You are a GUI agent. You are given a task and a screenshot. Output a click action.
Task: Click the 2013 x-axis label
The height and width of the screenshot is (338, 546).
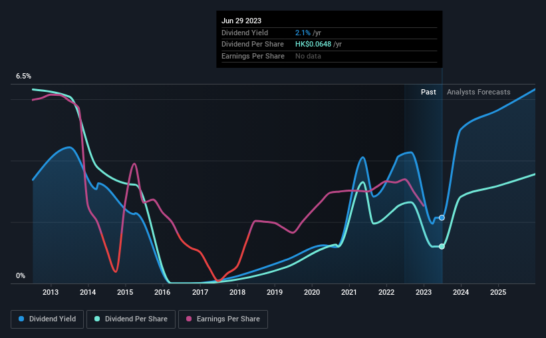coord(51,292)
